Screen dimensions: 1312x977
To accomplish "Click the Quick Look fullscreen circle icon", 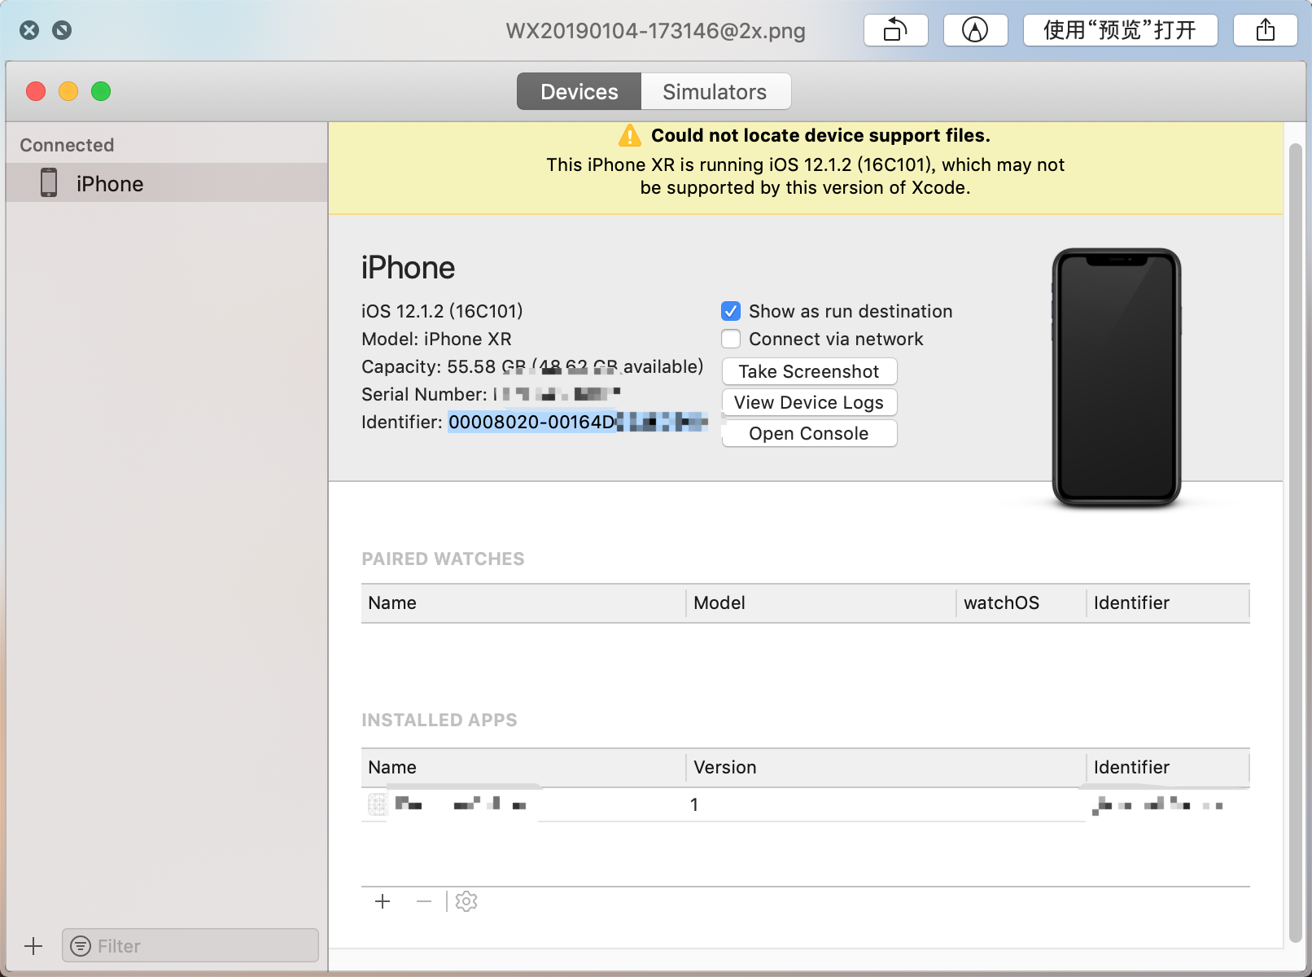I will (62, 31).
